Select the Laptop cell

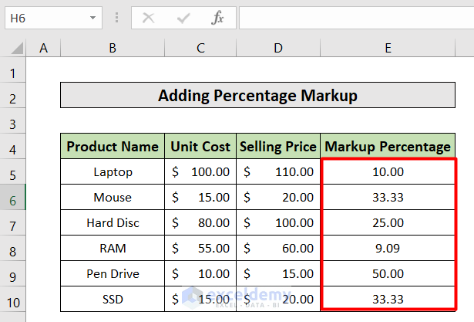[113, 171]
